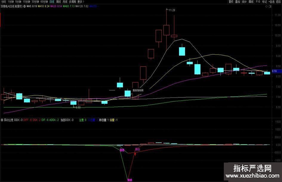Switch to the 月线 monthly tab
Viewport: 282px width, 182px height.
tap(65, 1)
